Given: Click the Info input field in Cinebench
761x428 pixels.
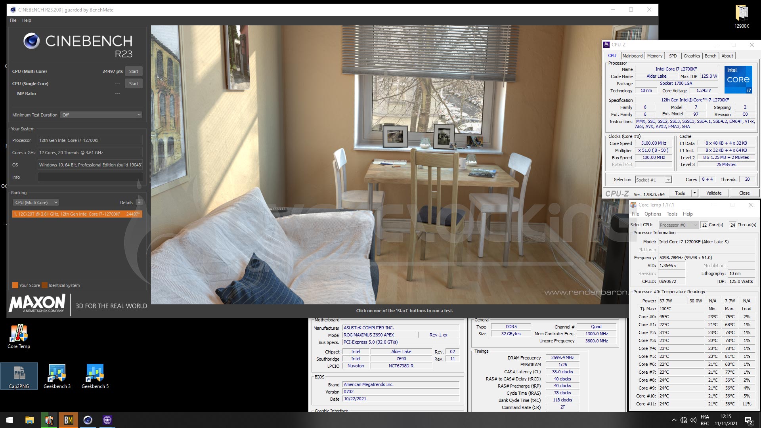Looking at the screenshot, I should pyautogui.click(x=90, y=177).
